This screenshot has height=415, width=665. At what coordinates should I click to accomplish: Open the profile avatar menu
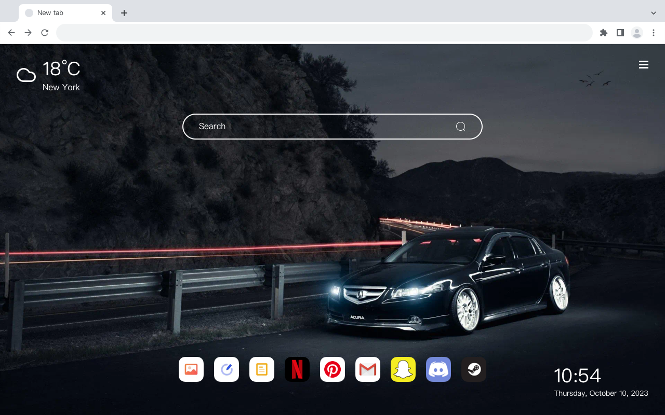pyautogui.click(x=637, y=33)
